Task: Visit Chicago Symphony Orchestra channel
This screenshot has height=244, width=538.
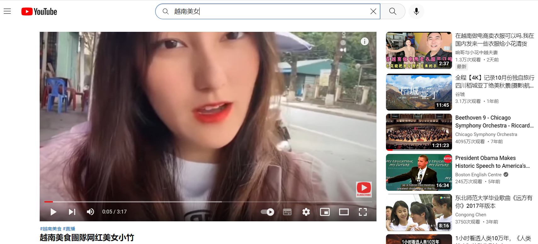Action: coord(486,134)
